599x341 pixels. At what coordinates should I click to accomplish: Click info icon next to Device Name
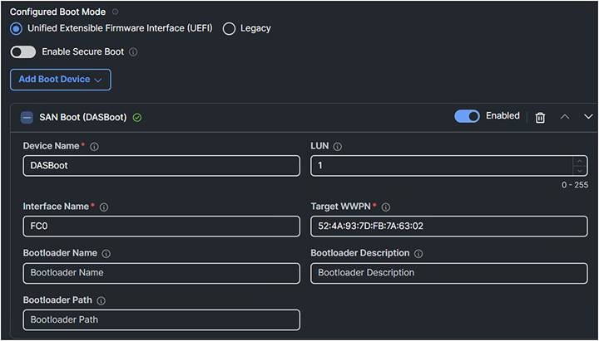click(94, 147)
